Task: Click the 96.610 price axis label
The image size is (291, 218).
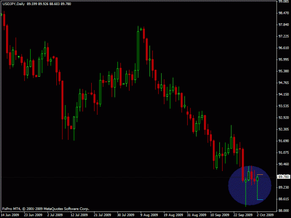Action: (x=284, y=48)
